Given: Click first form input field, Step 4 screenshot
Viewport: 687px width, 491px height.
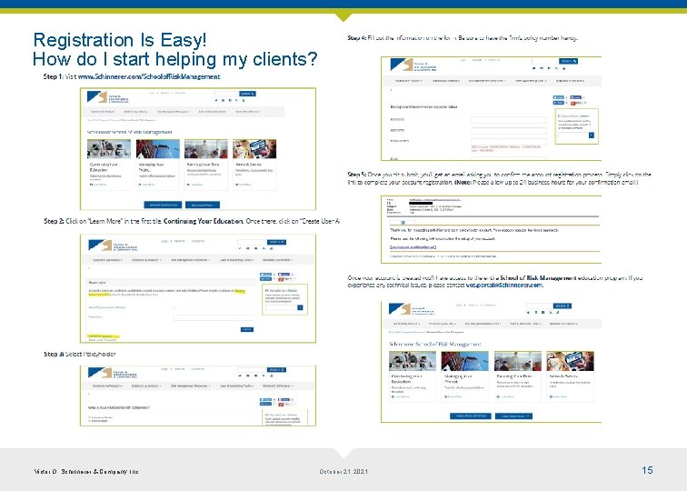Looking at the screenshot, I should tap(509, 120).
